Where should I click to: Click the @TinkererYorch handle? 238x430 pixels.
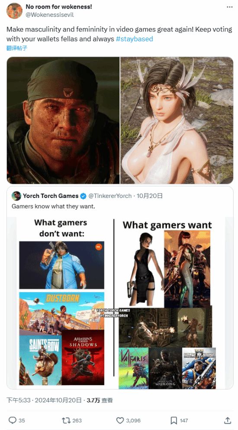(x=109, y=196)
